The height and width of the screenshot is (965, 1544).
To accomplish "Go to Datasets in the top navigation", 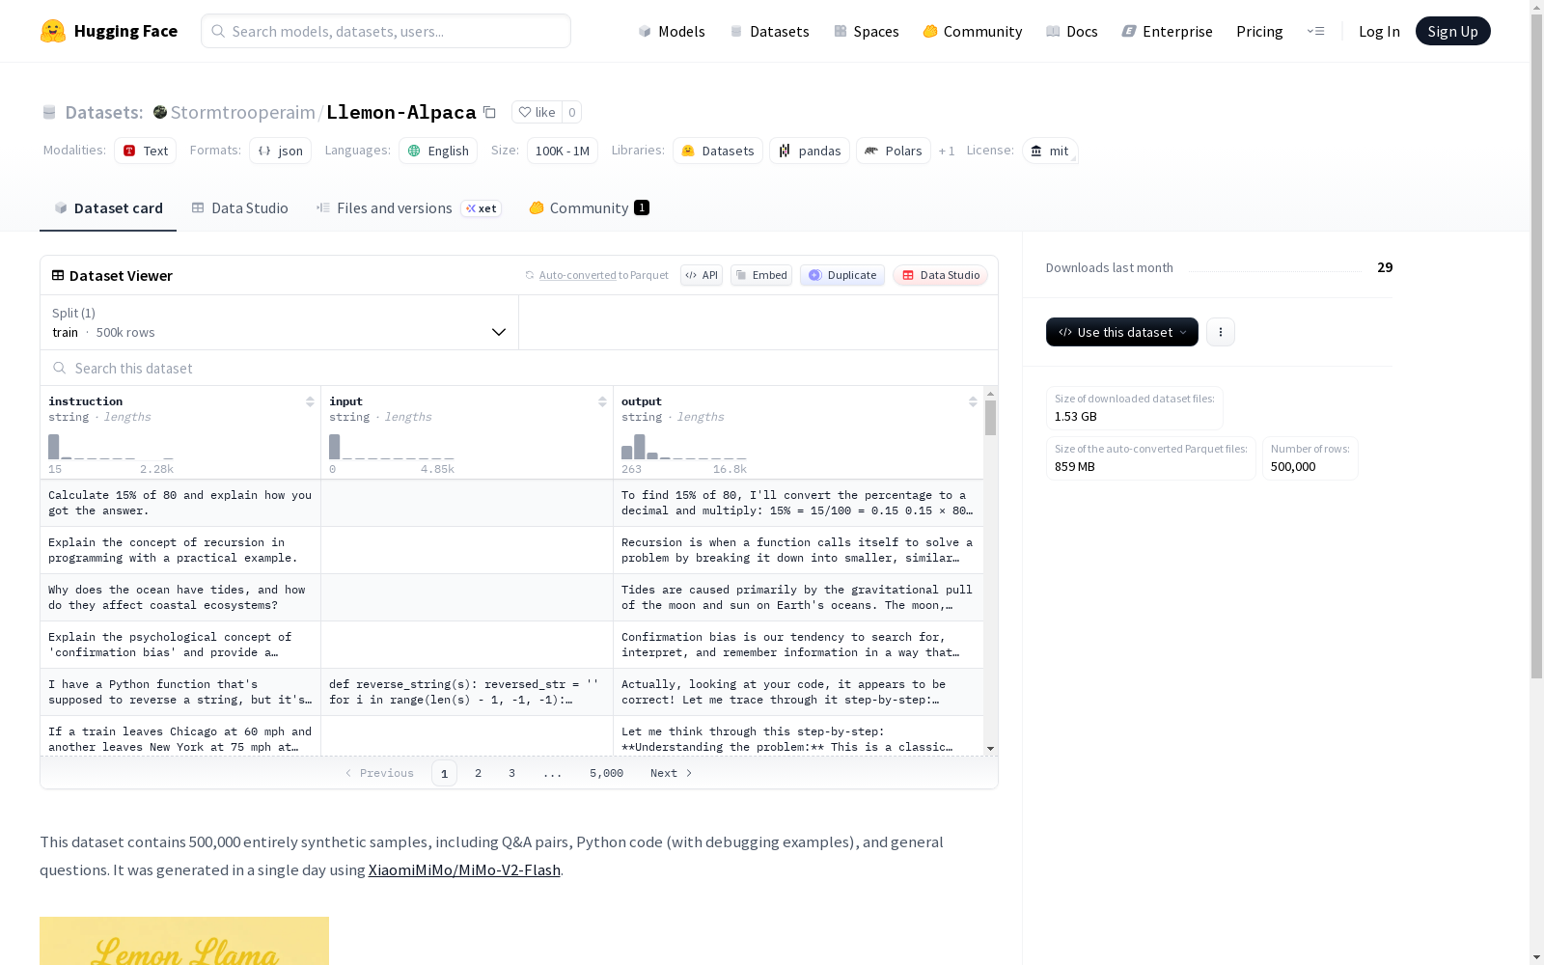I will coord(769,31).
